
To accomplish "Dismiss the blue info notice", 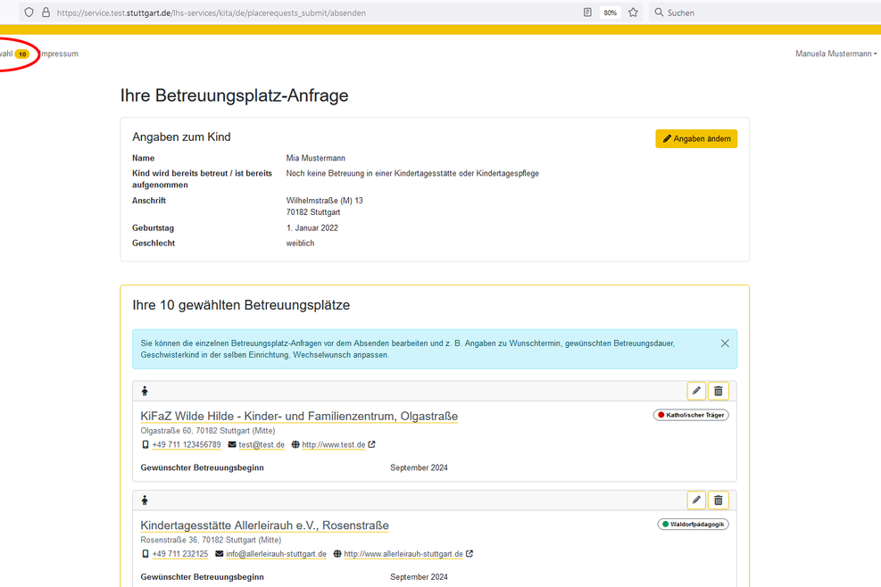I will [x=725, y=343].
